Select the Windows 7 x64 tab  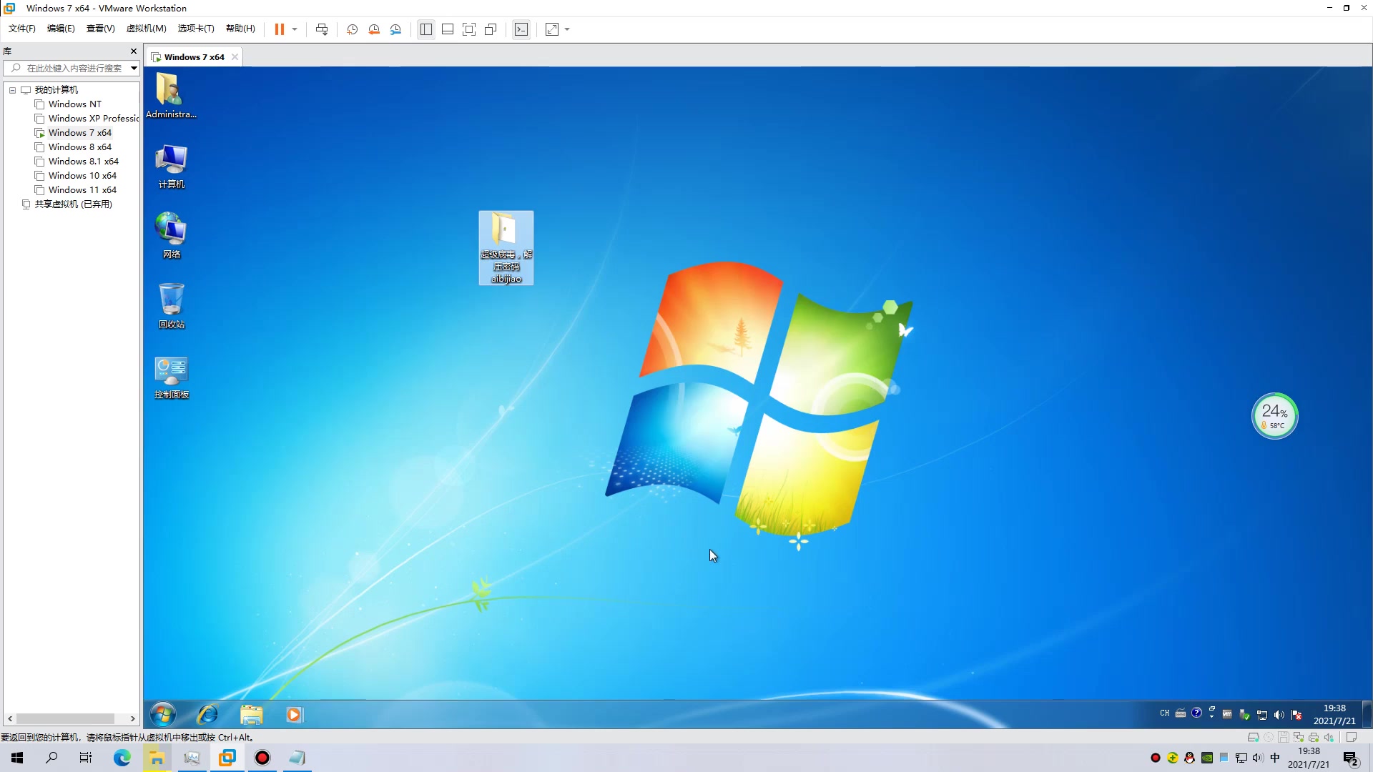(x=194, y=57)
